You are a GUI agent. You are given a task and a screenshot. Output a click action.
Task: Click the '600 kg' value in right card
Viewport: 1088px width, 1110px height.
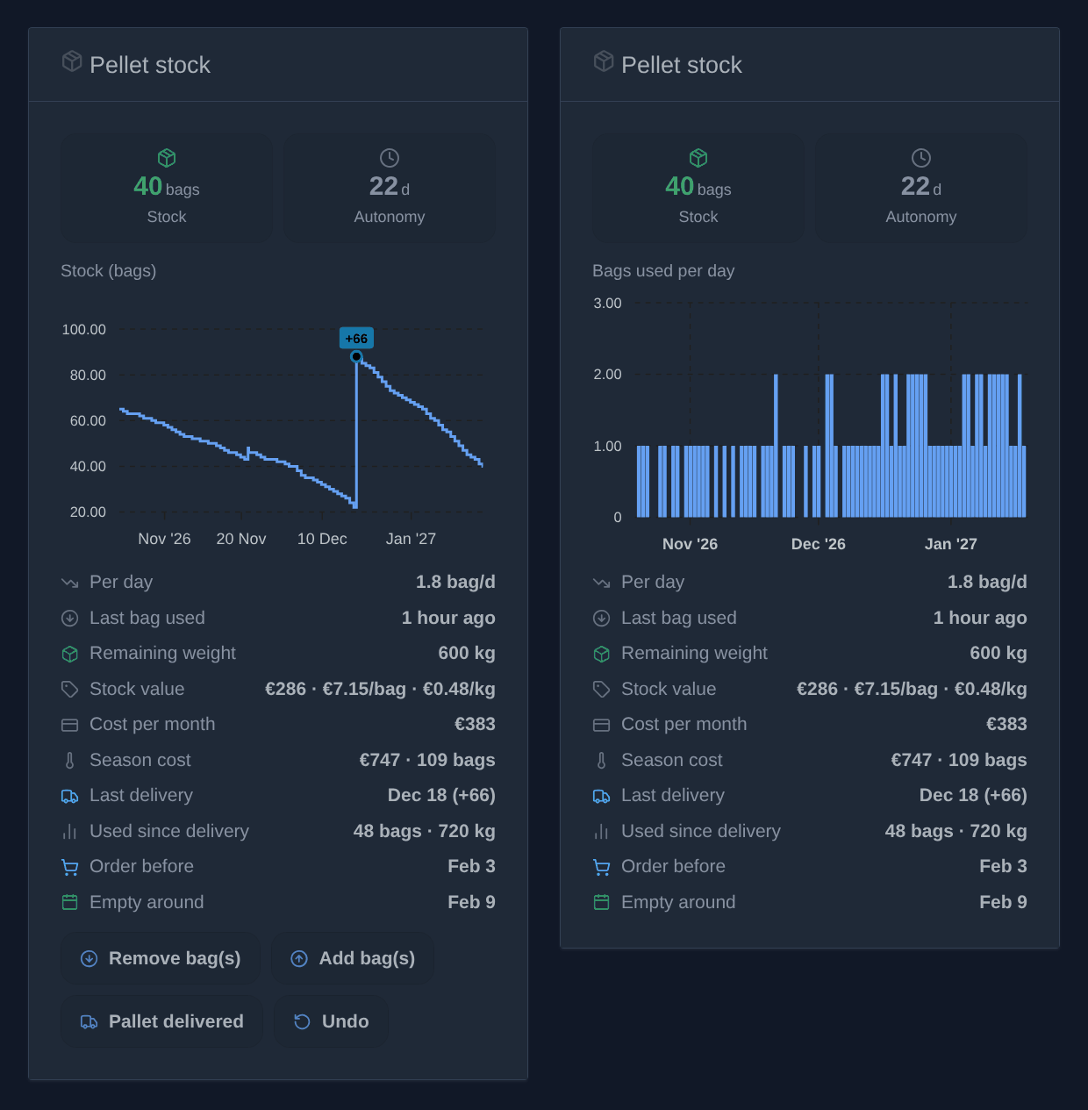point(999,653)
